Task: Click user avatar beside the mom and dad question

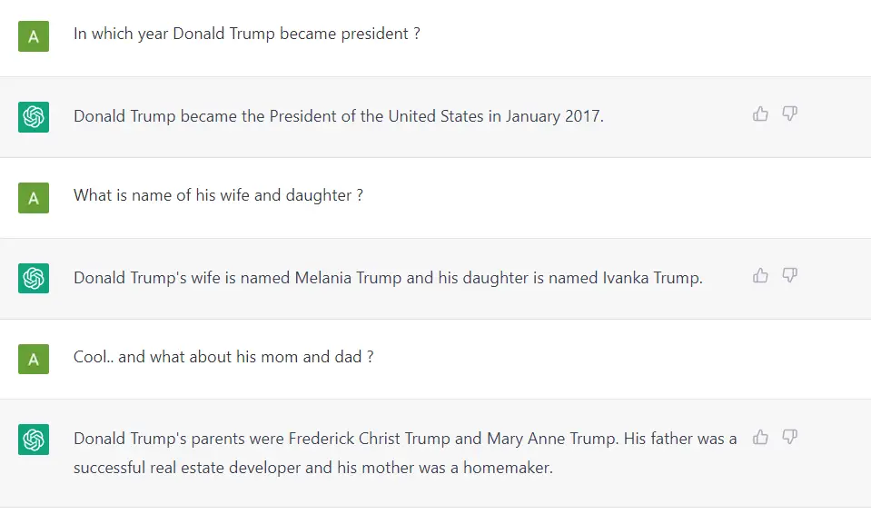Action: [34, 359]
